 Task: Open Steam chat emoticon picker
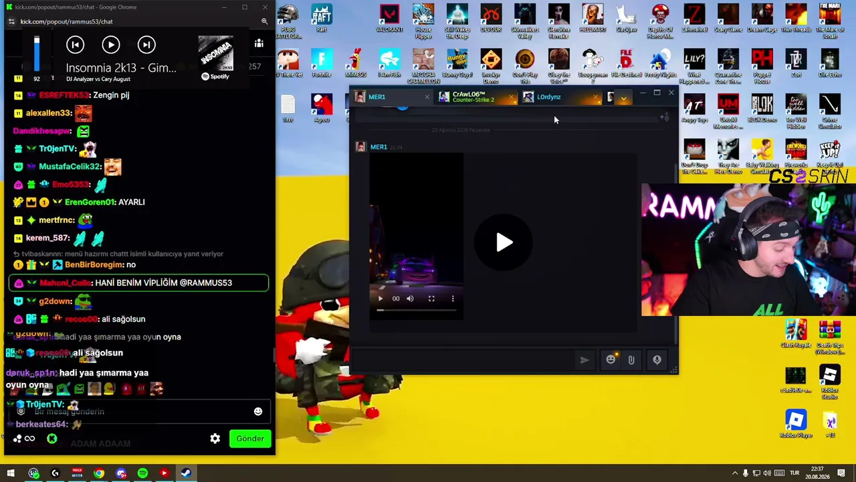tap(611, 360)
